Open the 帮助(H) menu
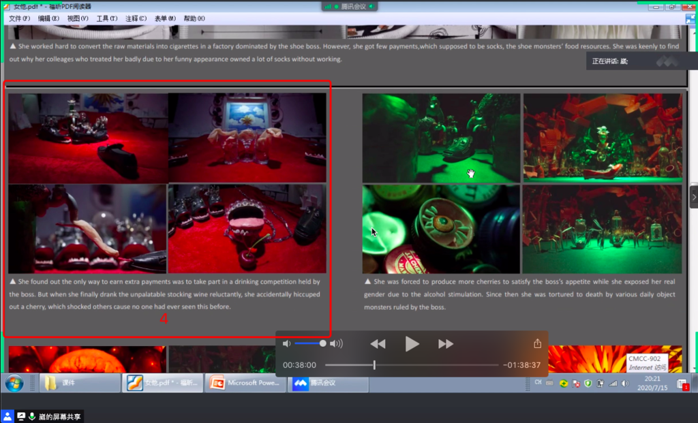The height and width of the screenshot is (423, 698). pyautogui.click(x=194, y=18)
